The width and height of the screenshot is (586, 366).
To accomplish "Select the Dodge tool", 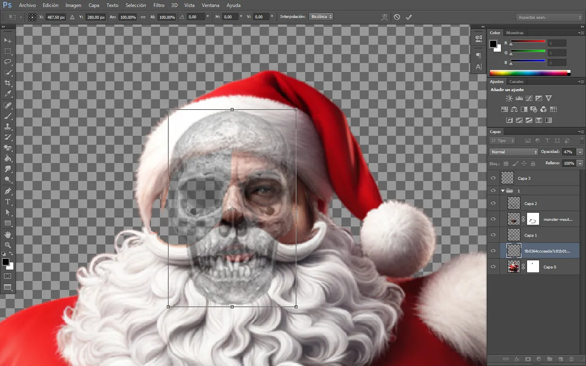I will click(x=8, y=180).
